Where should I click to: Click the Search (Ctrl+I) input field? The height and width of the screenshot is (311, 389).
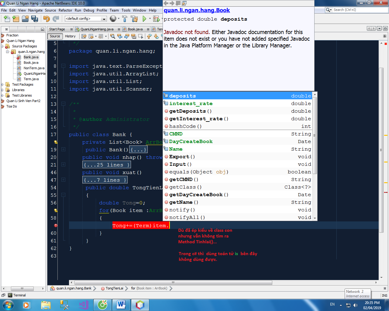click(x=359, y=10)
